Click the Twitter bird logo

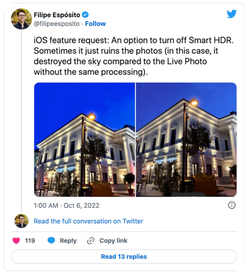click(x=231, y=14)
